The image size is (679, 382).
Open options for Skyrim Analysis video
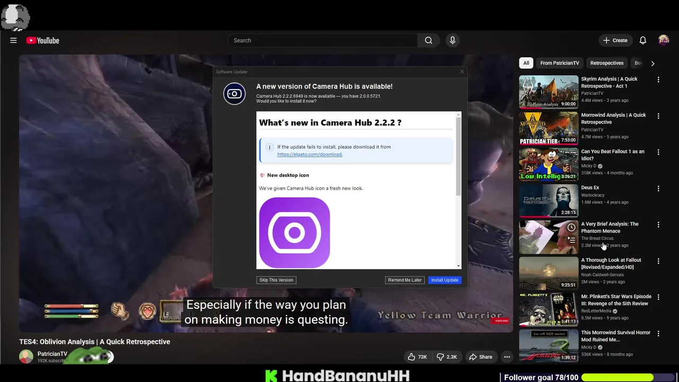point(658,80)
